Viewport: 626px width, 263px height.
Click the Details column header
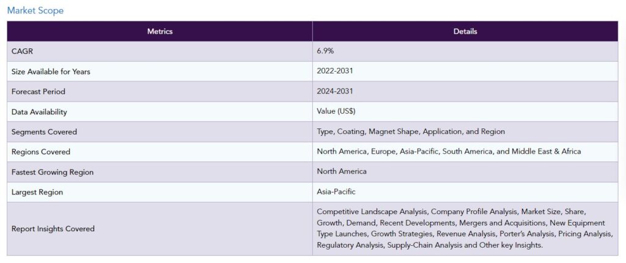point(465,31)
